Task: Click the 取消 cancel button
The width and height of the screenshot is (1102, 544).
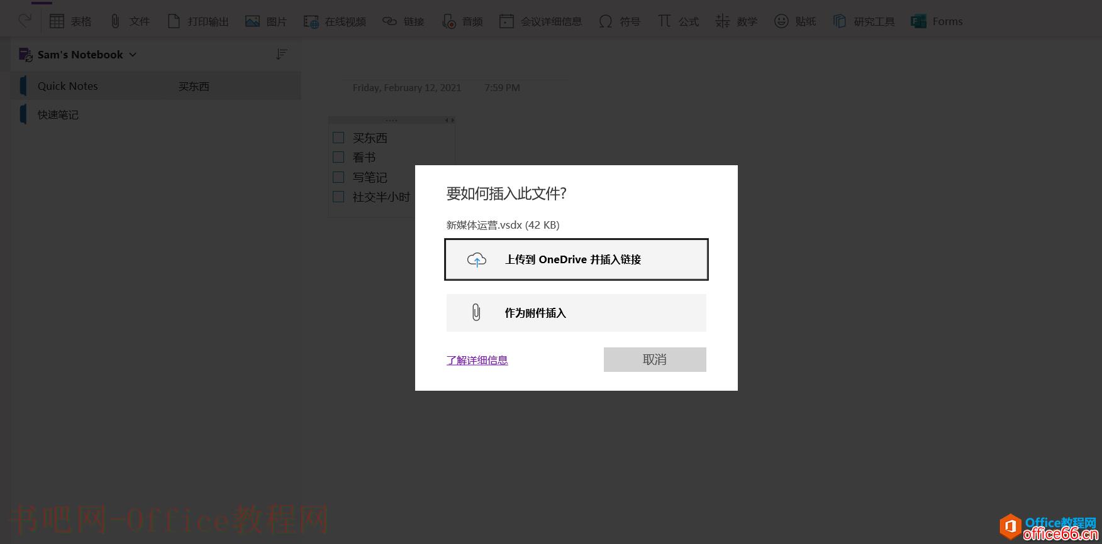Action: pyautogui.click(x=655, y=359)
